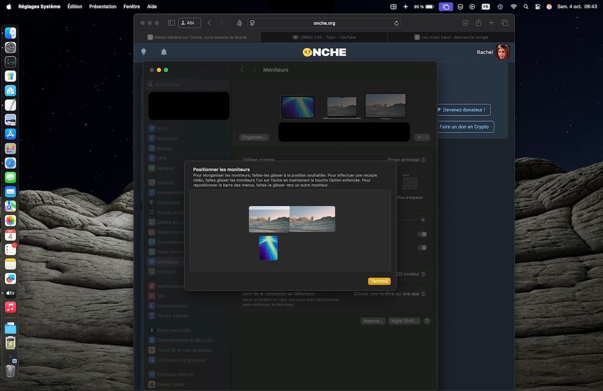This screenshot has height=391, width=603.
Task: Select the blue portrait monitor thumbnail in arrangement
Action: tap(269, 248)
